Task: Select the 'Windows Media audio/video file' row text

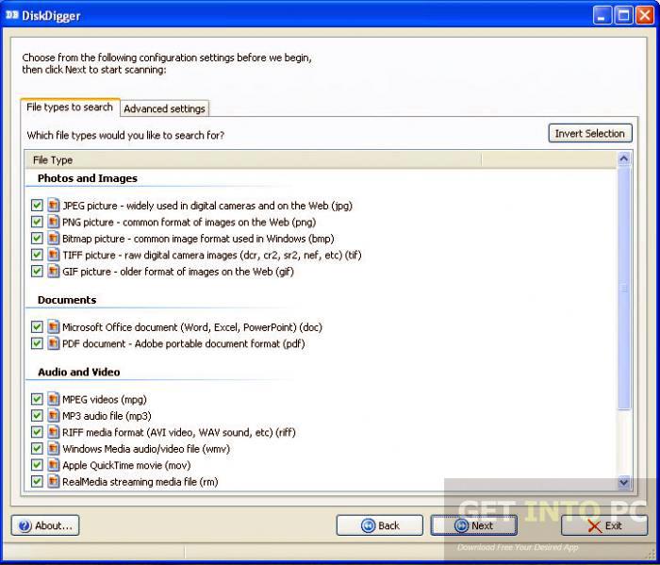Action: point(146,448)
